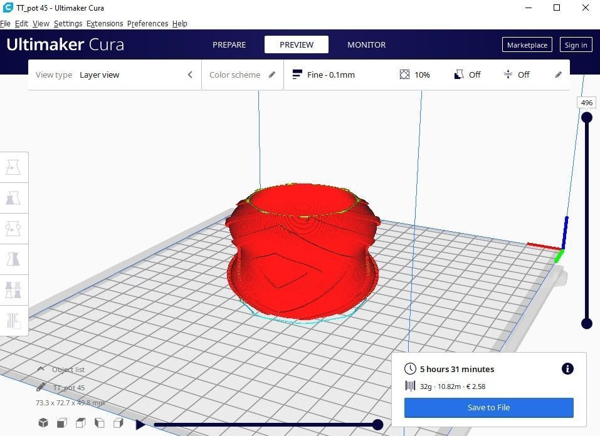Click the 5 hours 31 minutes estimate

(457, 369)
